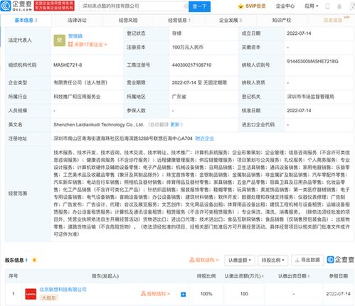Expand the 认缴金额 dropdown filter
The width and height of the screenshot is (355, 306).
(x=240, y=260)
